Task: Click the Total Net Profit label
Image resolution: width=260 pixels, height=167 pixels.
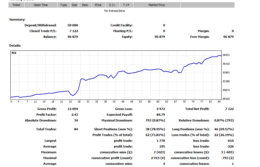Action: click(x=197, y=109)
